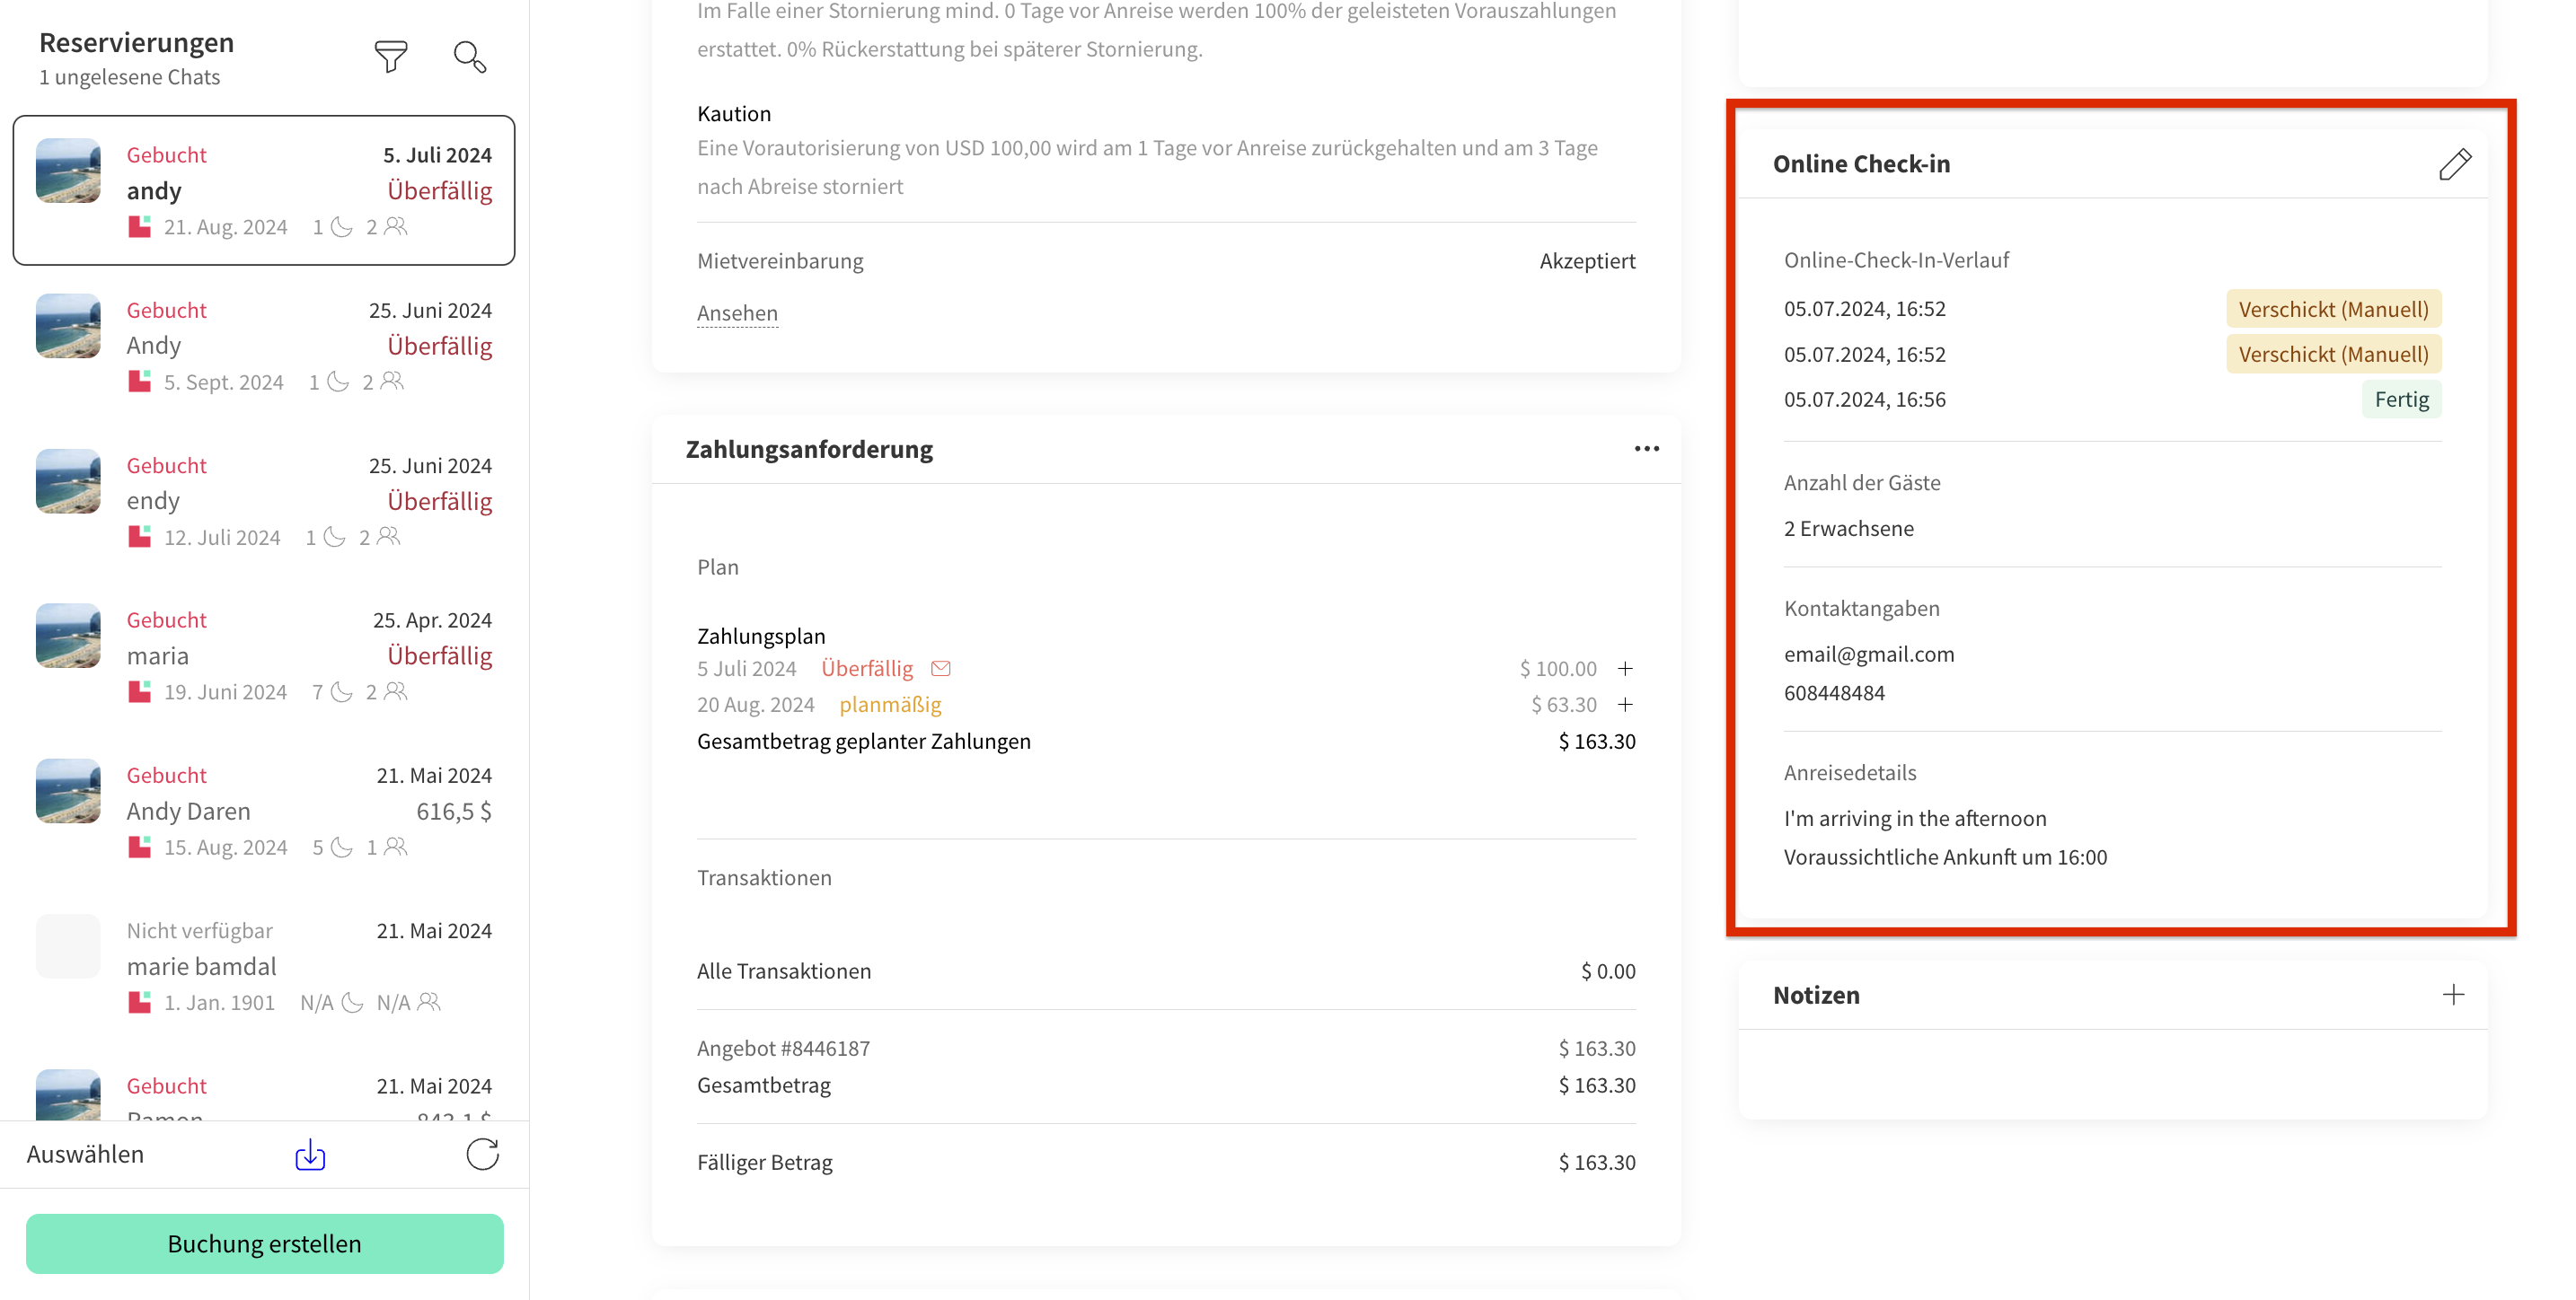Image resolution: width=2576 pixels, height=1300 pixels.
Task: Click Auswählen to select reservations
Action: (x=85, y=1155)
